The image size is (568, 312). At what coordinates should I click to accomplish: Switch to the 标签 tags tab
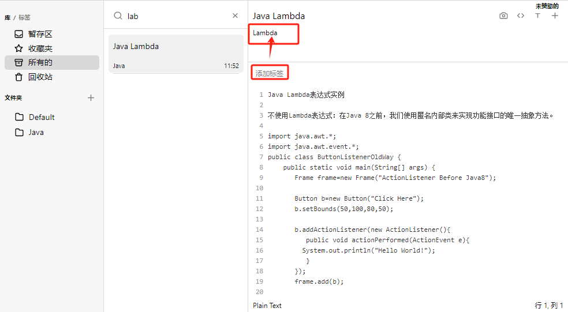[24, 17]
